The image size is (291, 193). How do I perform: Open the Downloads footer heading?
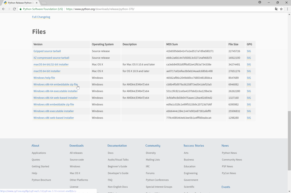[x=76, y=145]
